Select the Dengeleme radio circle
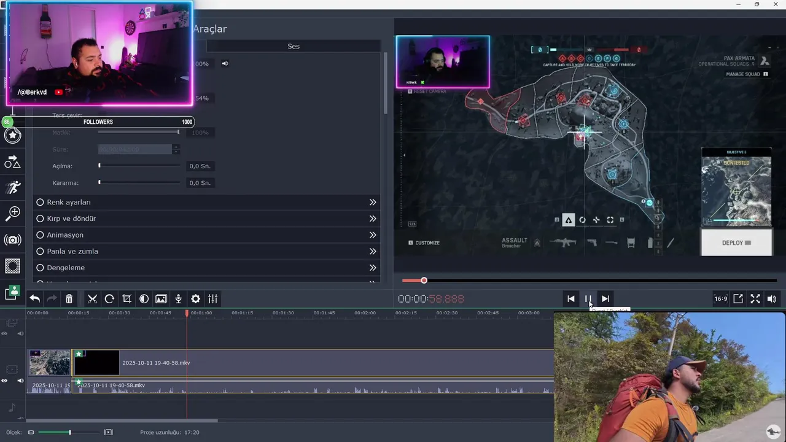The height and width of the screenshot is (442, 786). [x=40, y=268]
